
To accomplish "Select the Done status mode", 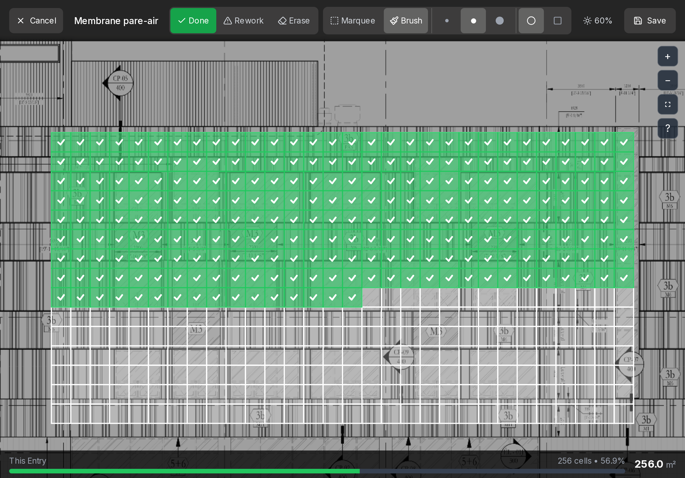I will point(193,21).
